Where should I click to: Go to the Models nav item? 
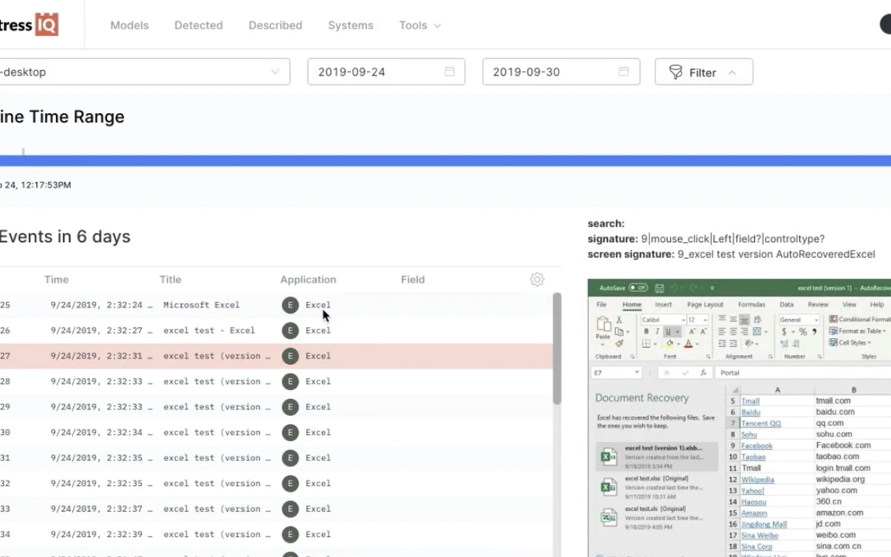point(129,25)
